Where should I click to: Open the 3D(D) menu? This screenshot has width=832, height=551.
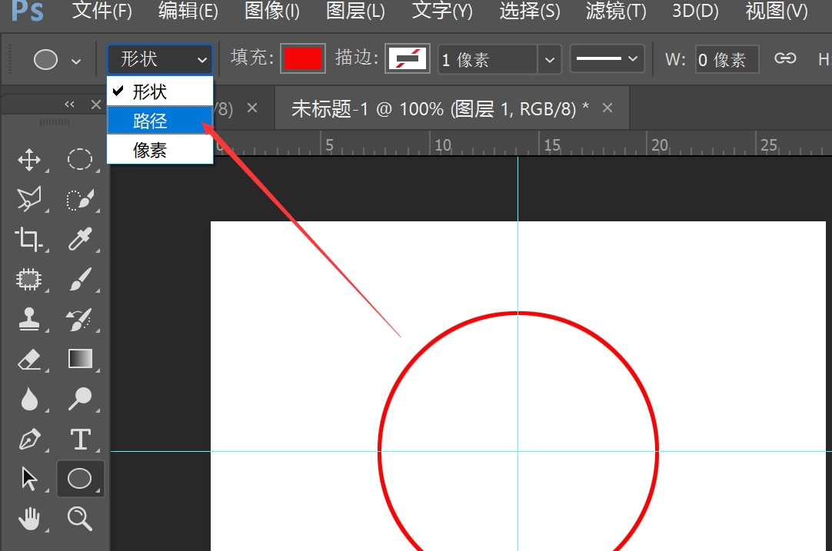tap(695, 11)
